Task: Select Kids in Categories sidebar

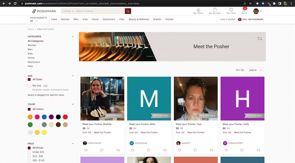Action: [30, 54]
